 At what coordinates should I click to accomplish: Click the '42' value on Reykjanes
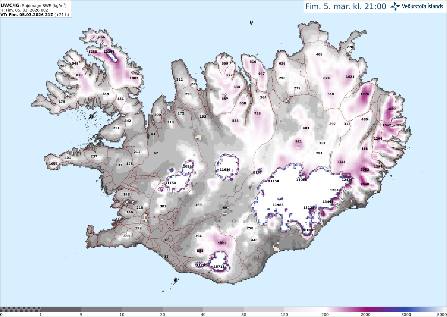90,233
